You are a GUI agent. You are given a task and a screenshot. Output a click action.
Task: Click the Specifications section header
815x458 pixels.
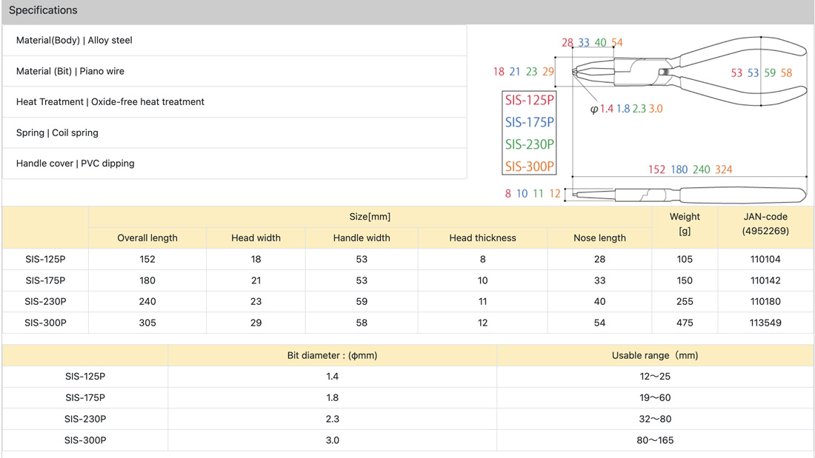[43, 10]
